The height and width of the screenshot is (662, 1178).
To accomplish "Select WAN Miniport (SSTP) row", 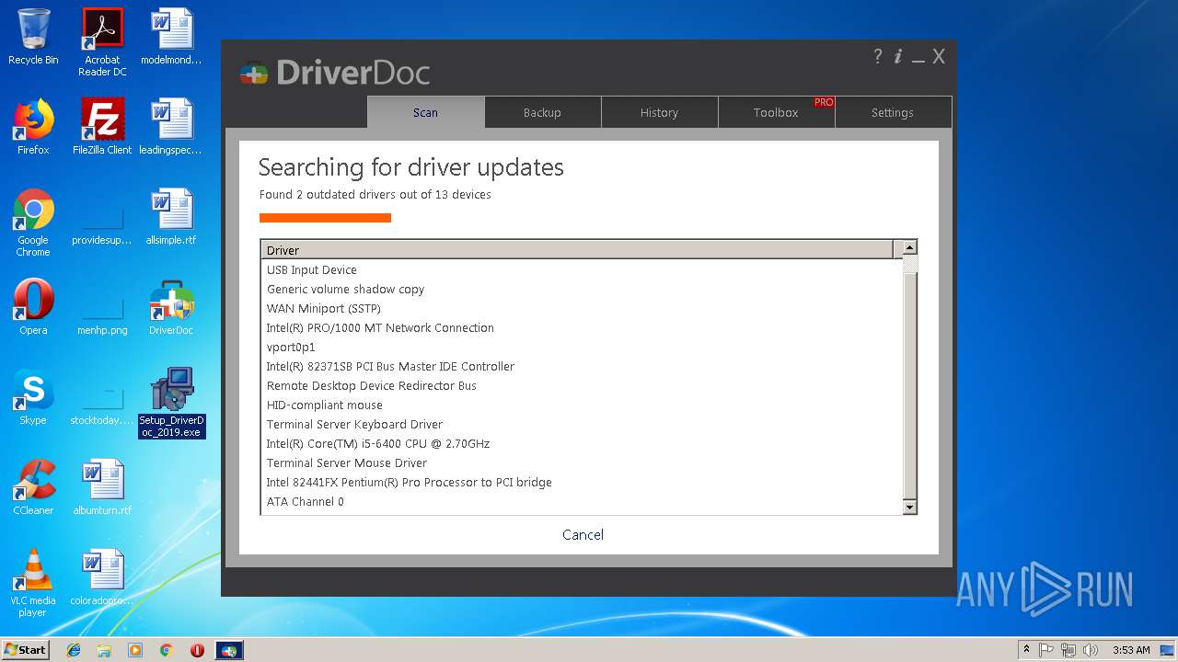I will (x=581, y=308).
